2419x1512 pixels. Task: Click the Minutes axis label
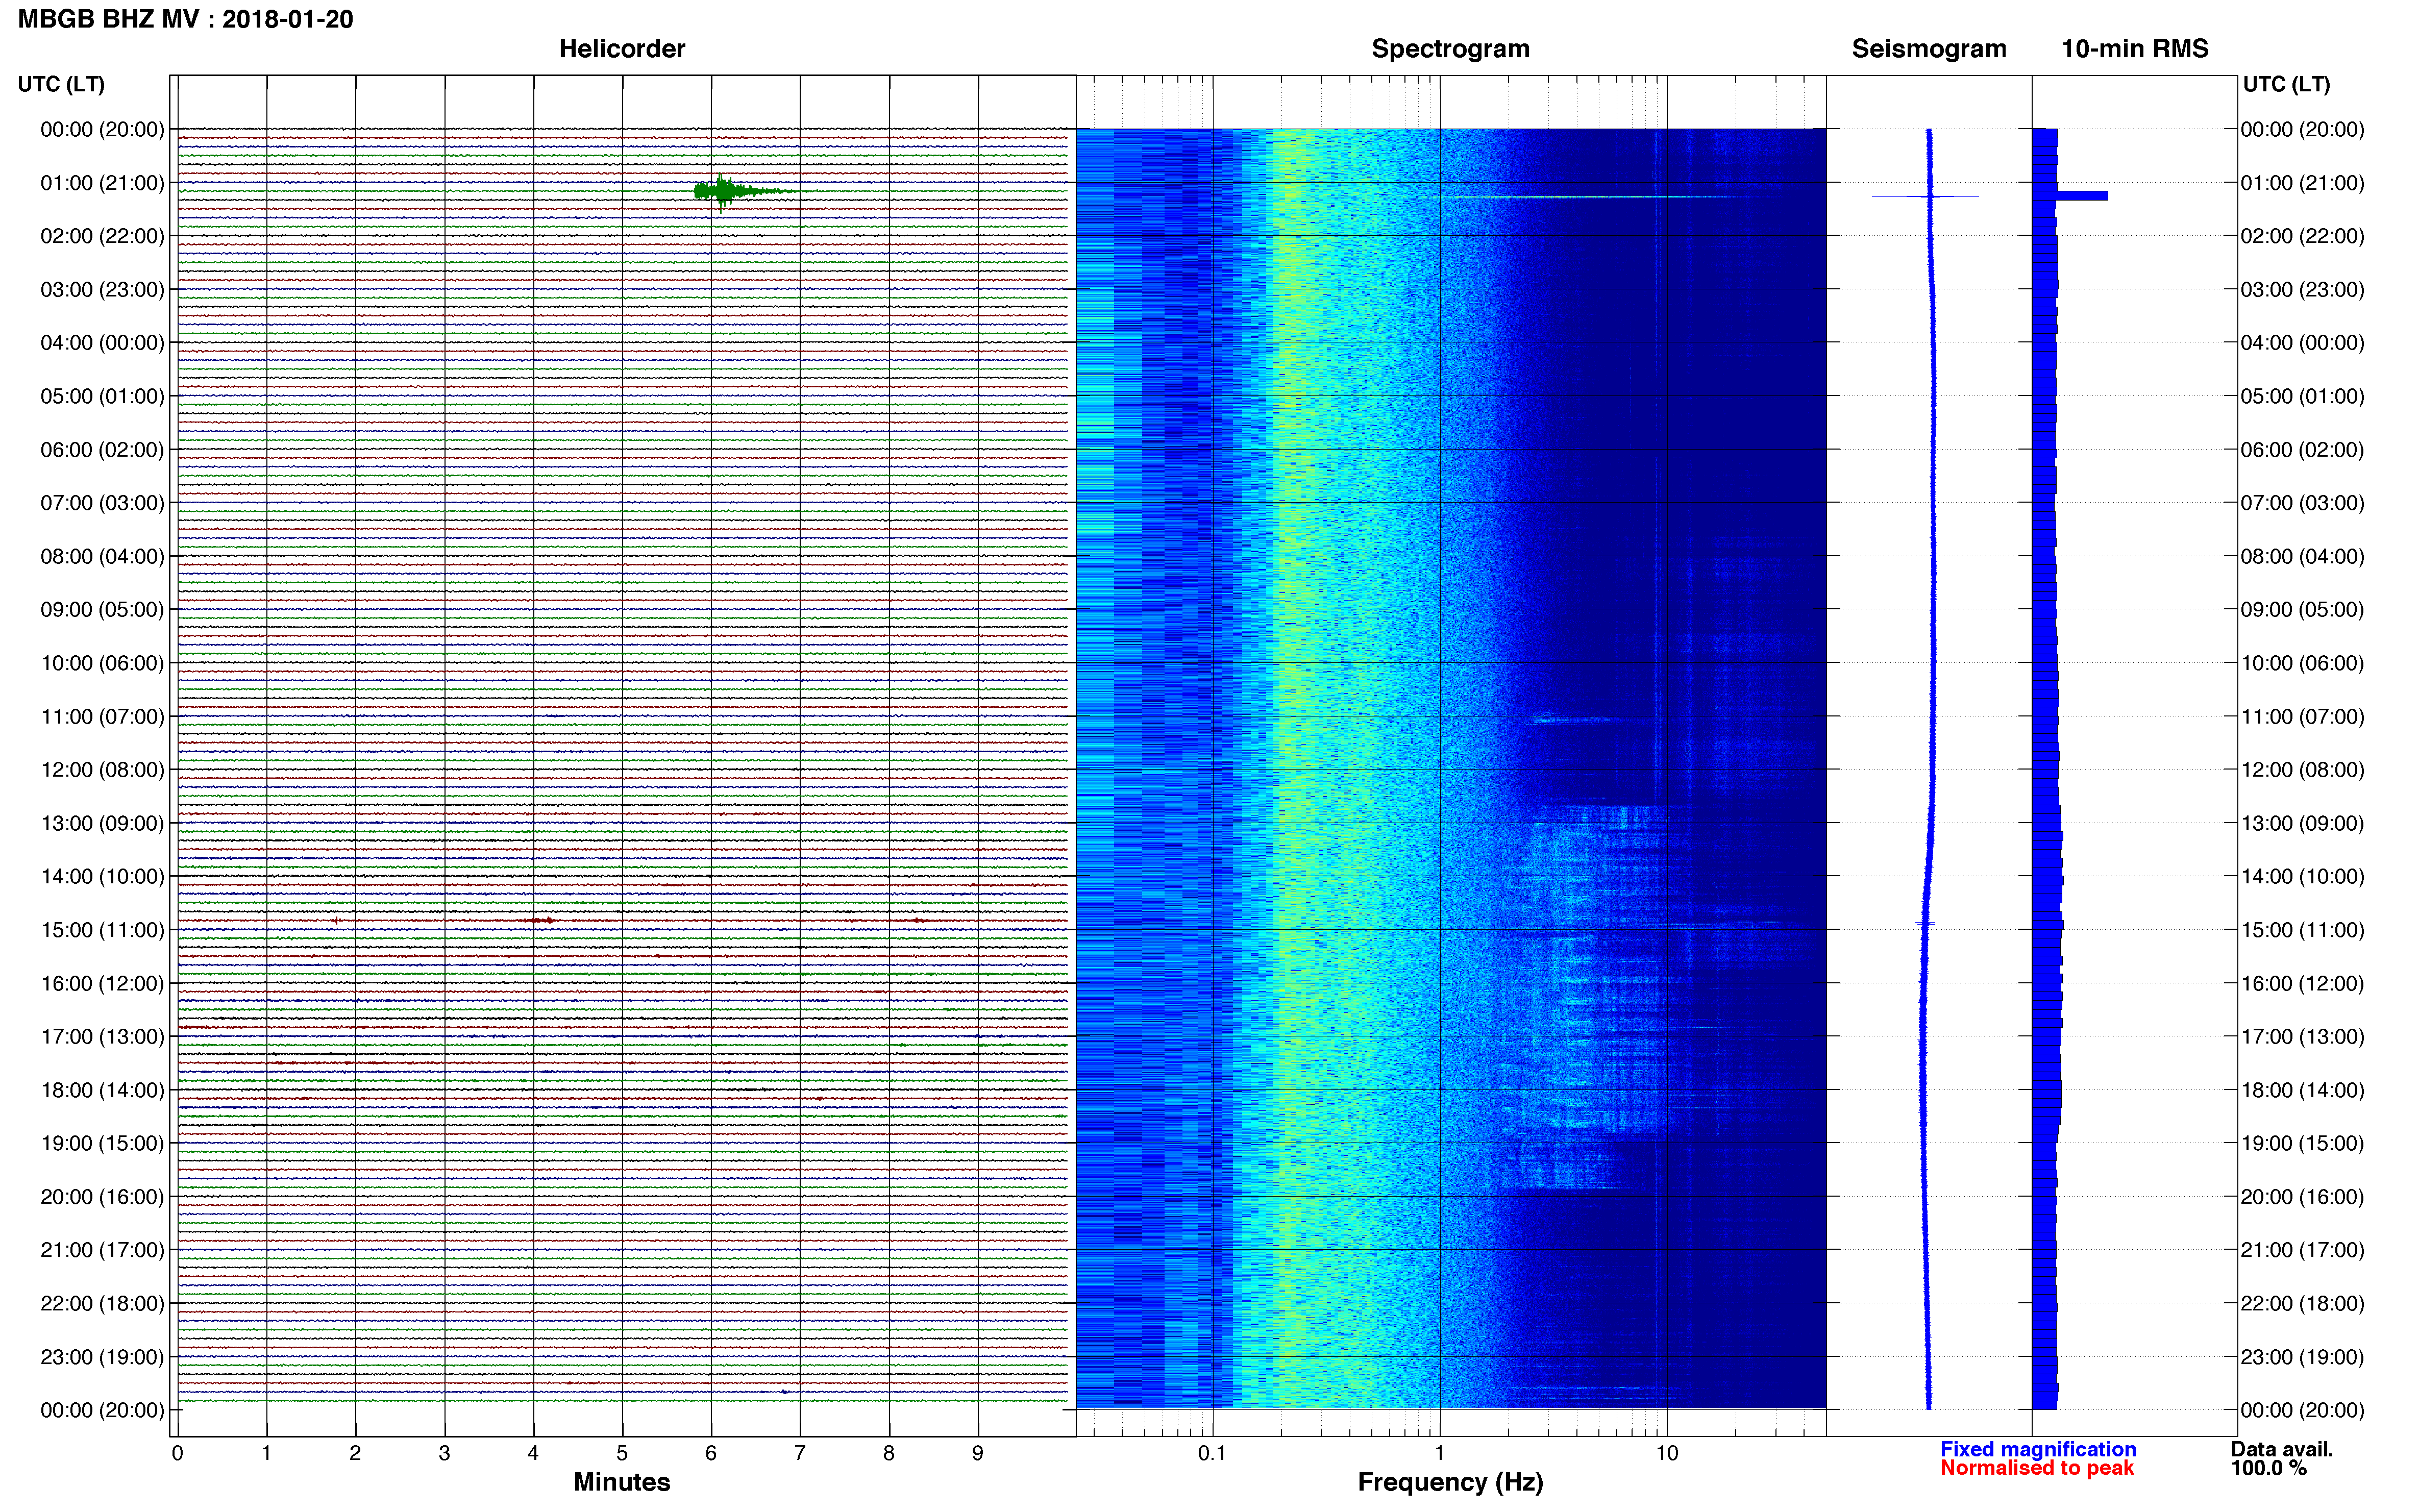click(x=622, y=1482)
